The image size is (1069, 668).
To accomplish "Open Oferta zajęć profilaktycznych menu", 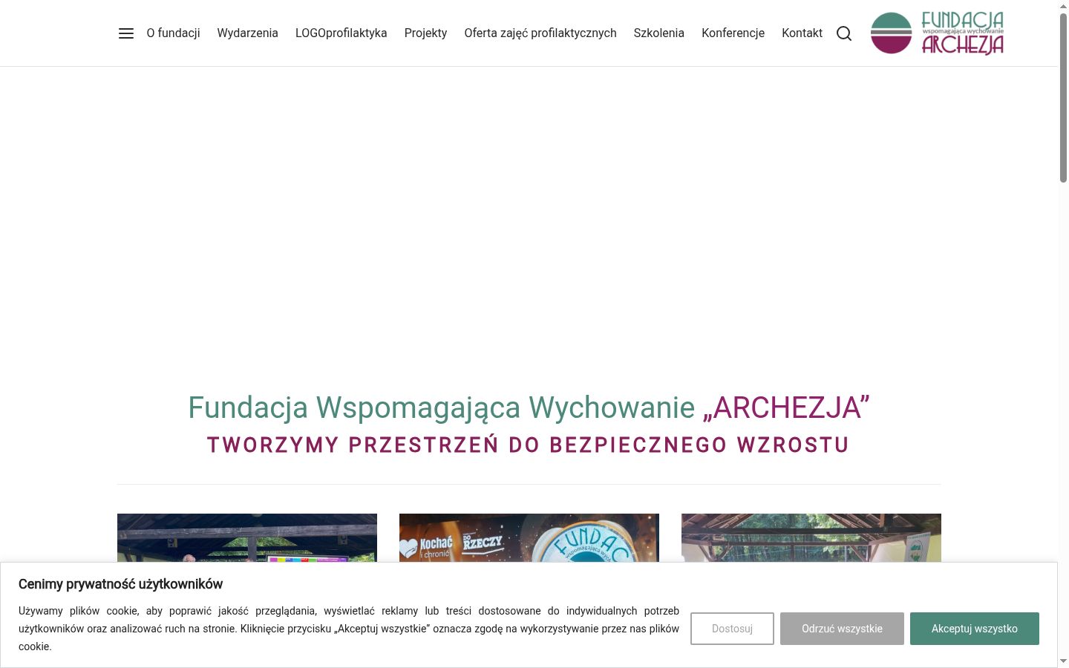I will (x=540, y=33).
